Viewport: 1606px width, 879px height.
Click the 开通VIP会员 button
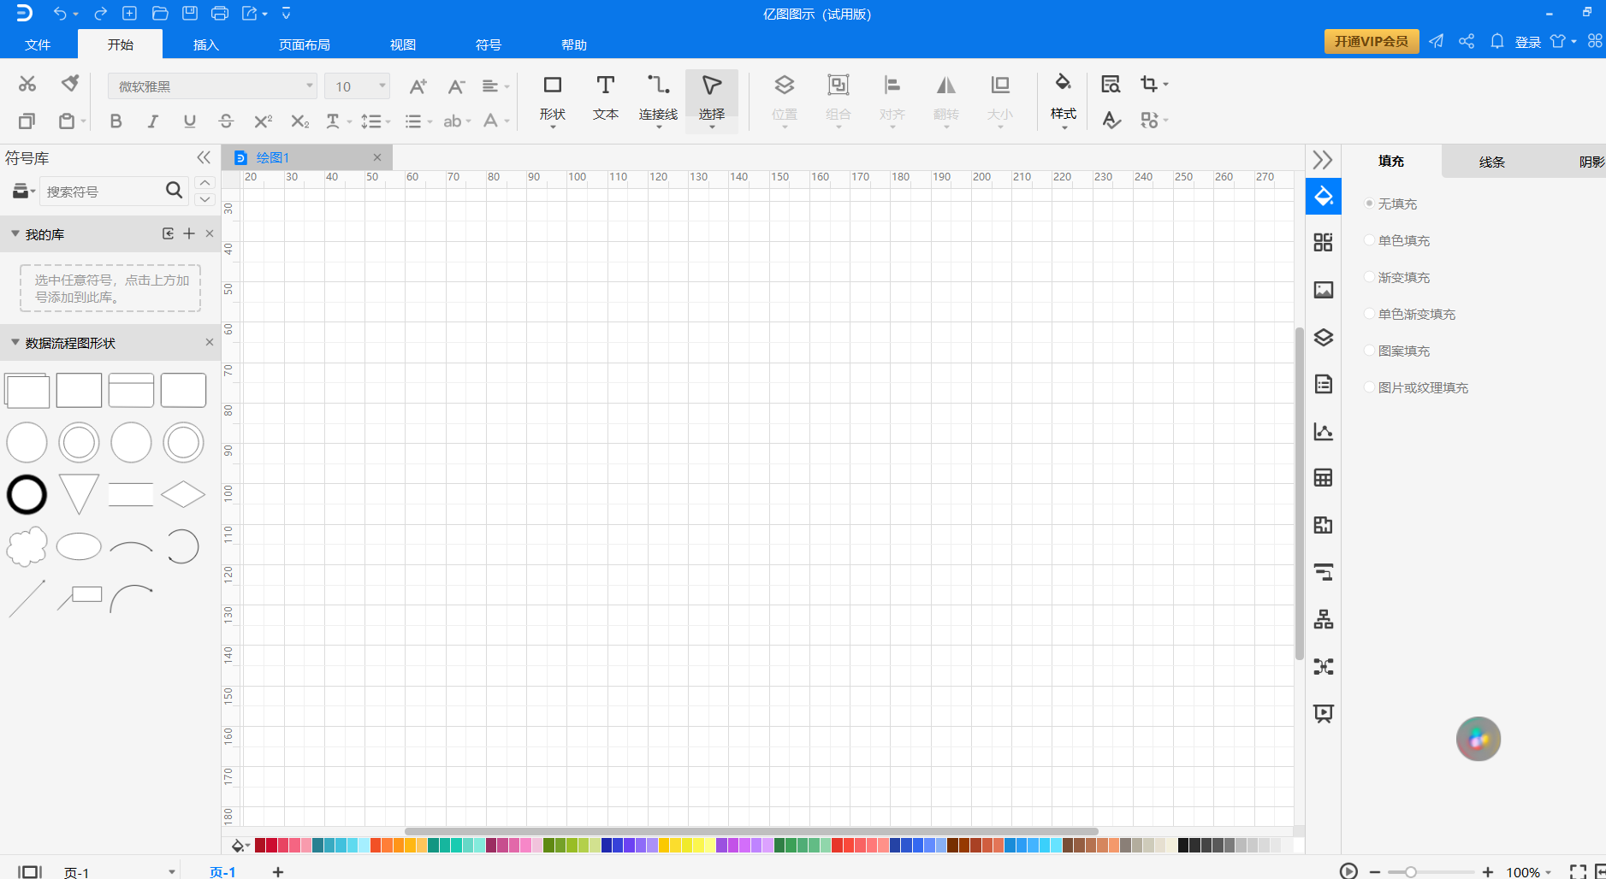click(x=1372, y=41)
